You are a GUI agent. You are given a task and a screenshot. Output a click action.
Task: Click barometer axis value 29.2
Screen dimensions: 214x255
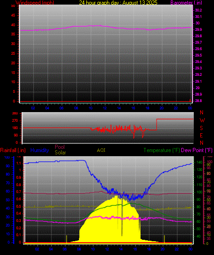pos(198,74)
